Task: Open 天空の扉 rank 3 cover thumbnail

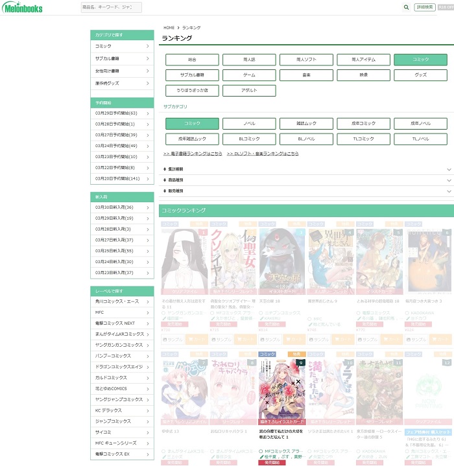Action: coord(282,261)
